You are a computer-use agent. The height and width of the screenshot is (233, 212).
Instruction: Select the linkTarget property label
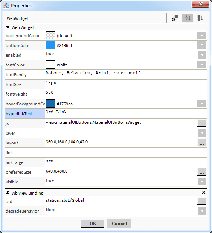[x=15, y=162]
